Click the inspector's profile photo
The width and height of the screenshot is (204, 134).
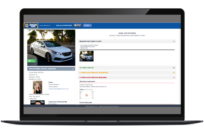pos(37,103)
